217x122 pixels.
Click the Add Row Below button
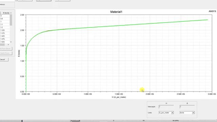pyautogui.click(x=6, y=48)
